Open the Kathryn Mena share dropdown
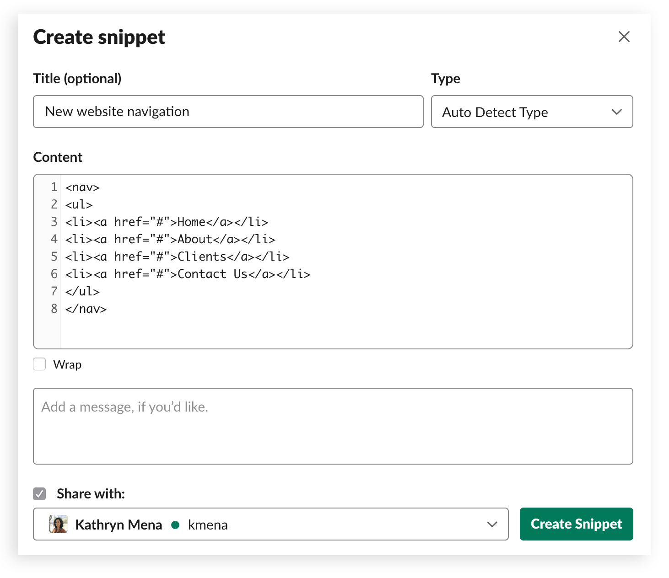 tap(270, 524)
